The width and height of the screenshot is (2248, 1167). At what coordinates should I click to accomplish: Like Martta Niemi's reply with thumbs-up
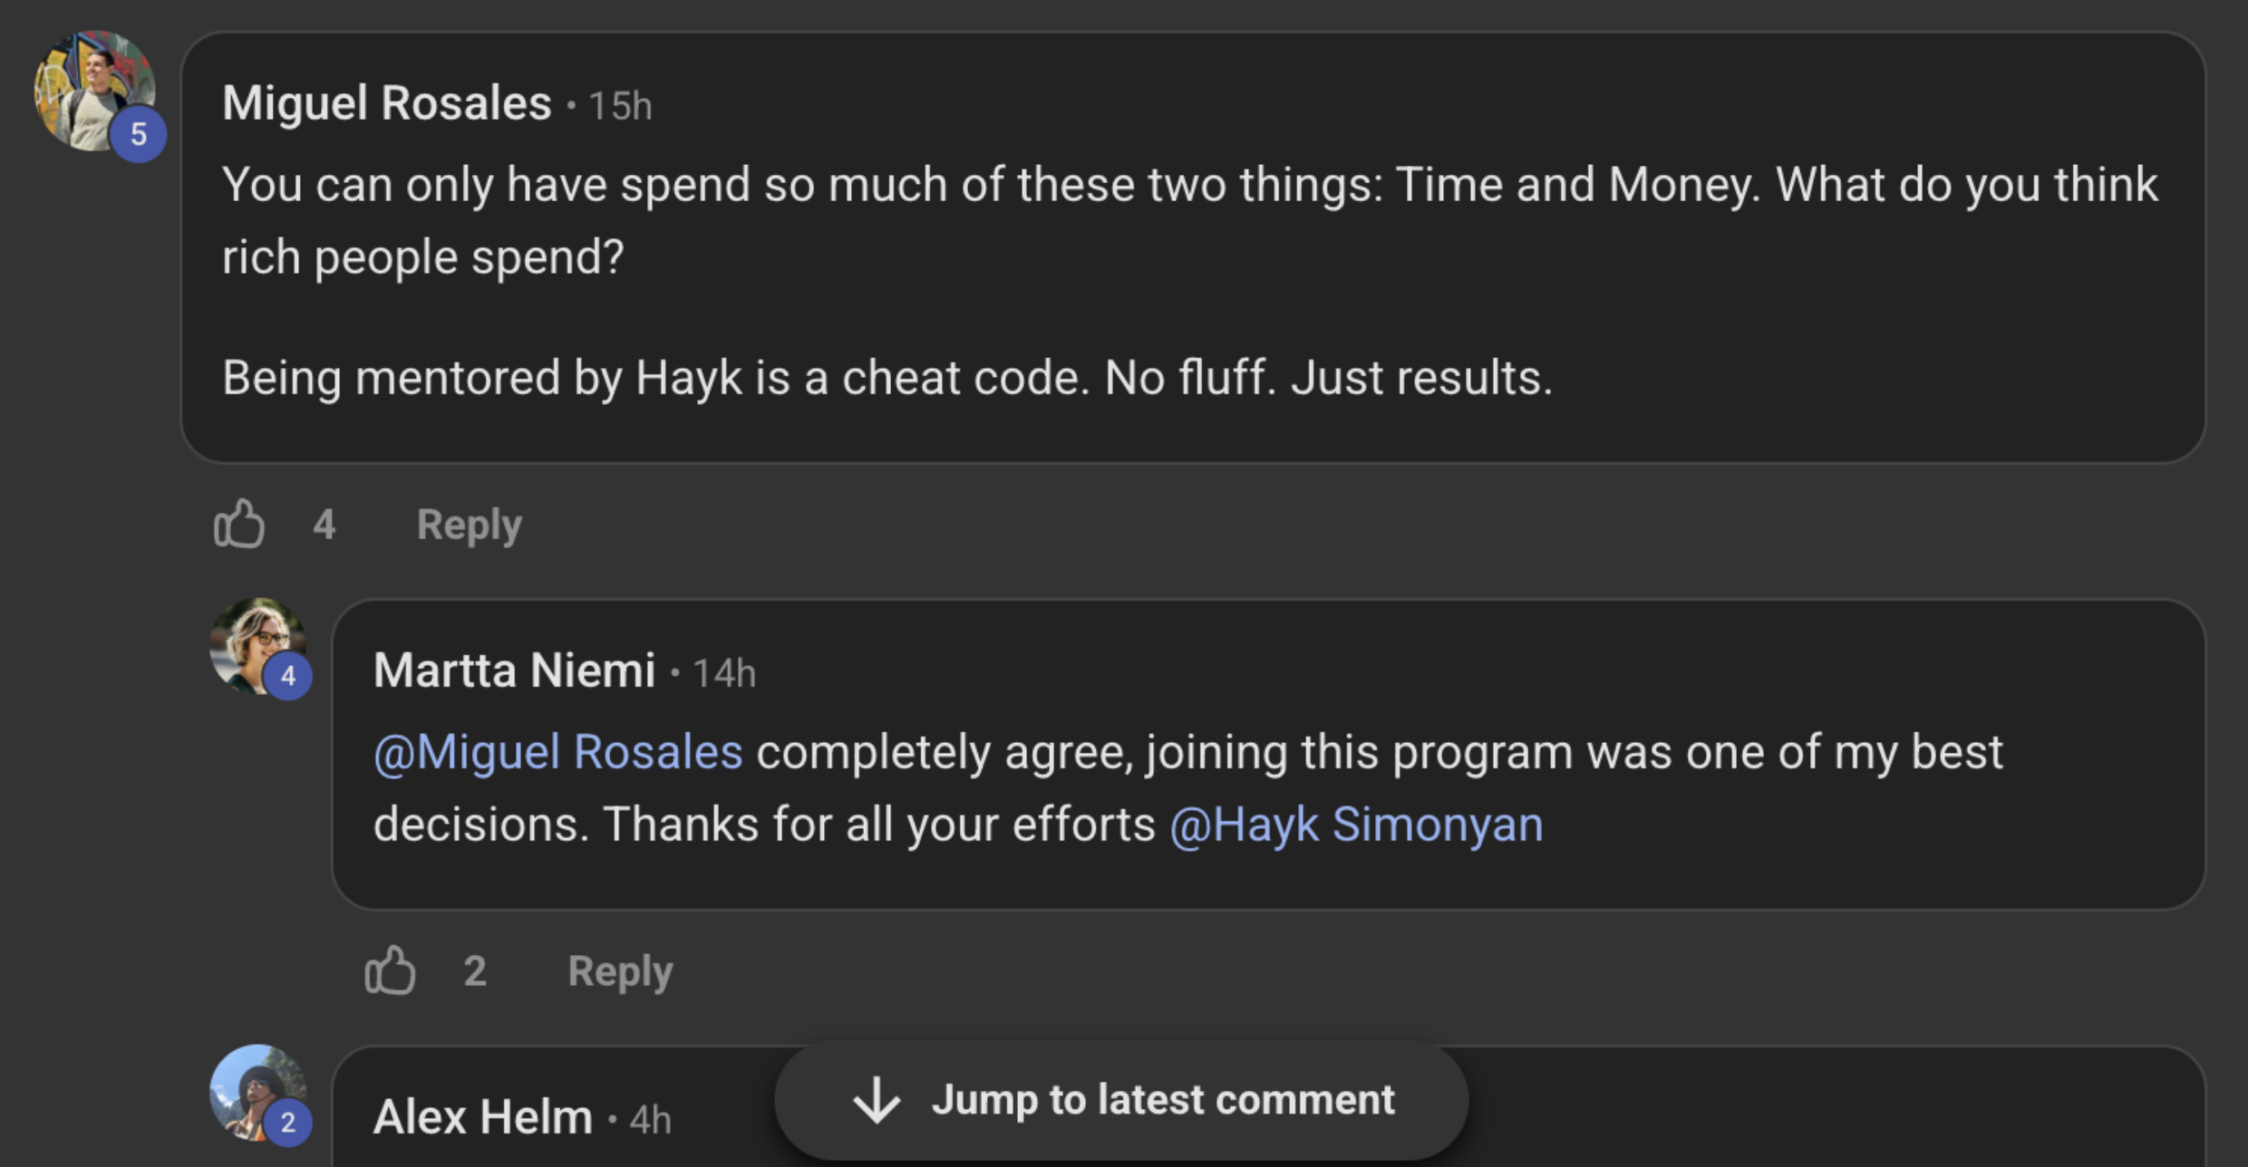click(390, 970)
